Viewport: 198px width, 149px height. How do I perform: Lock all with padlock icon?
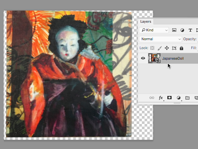pos(181,48)
